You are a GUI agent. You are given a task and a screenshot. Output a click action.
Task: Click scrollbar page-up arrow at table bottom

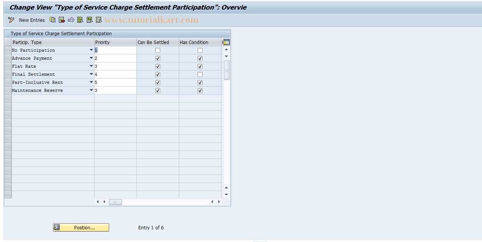coord(226,188)
